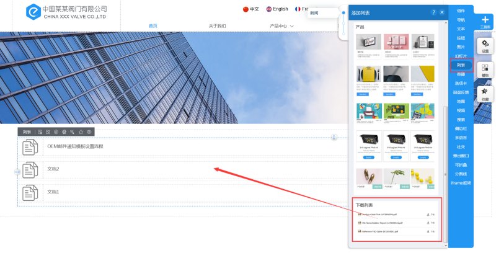Click the 收藏 star icon in sidebar
The width and height of the screenshot is (496, 253).
tap(485, 94)
